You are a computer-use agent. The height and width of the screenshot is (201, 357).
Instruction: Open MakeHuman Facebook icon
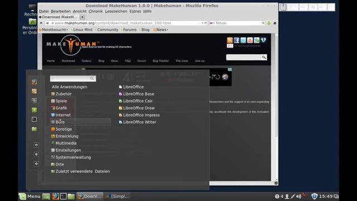(x=237, y=40)
